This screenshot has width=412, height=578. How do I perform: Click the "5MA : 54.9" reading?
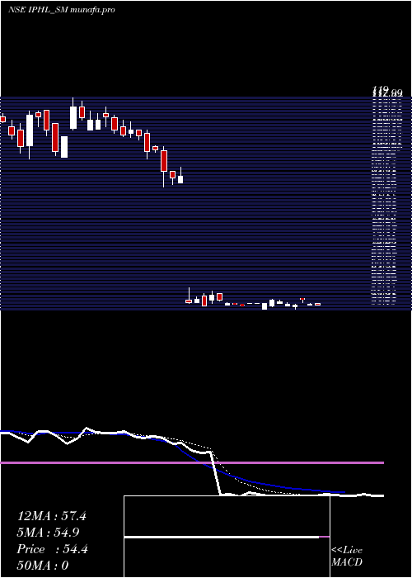click(48, 533)
